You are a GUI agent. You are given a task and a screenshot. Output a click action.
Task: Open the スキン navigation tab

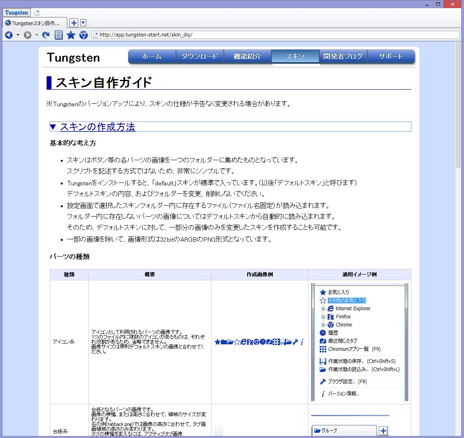tap(295, 56)
